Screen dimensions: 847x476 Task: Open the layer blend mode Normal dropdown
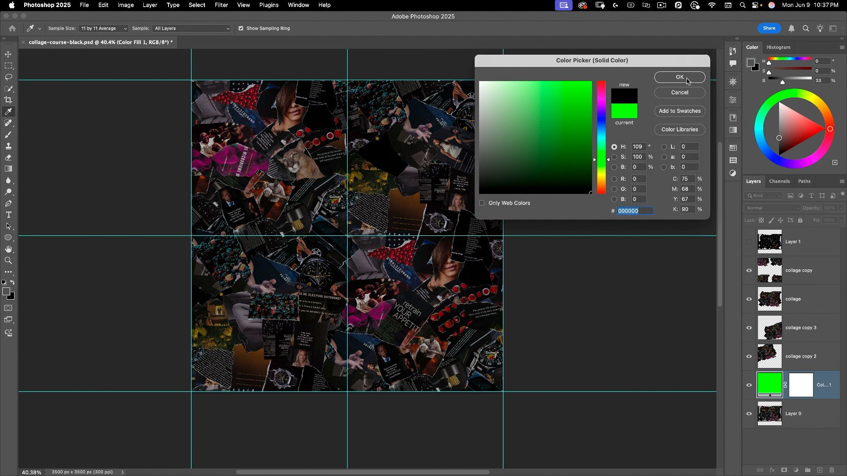tap(772, 208)
